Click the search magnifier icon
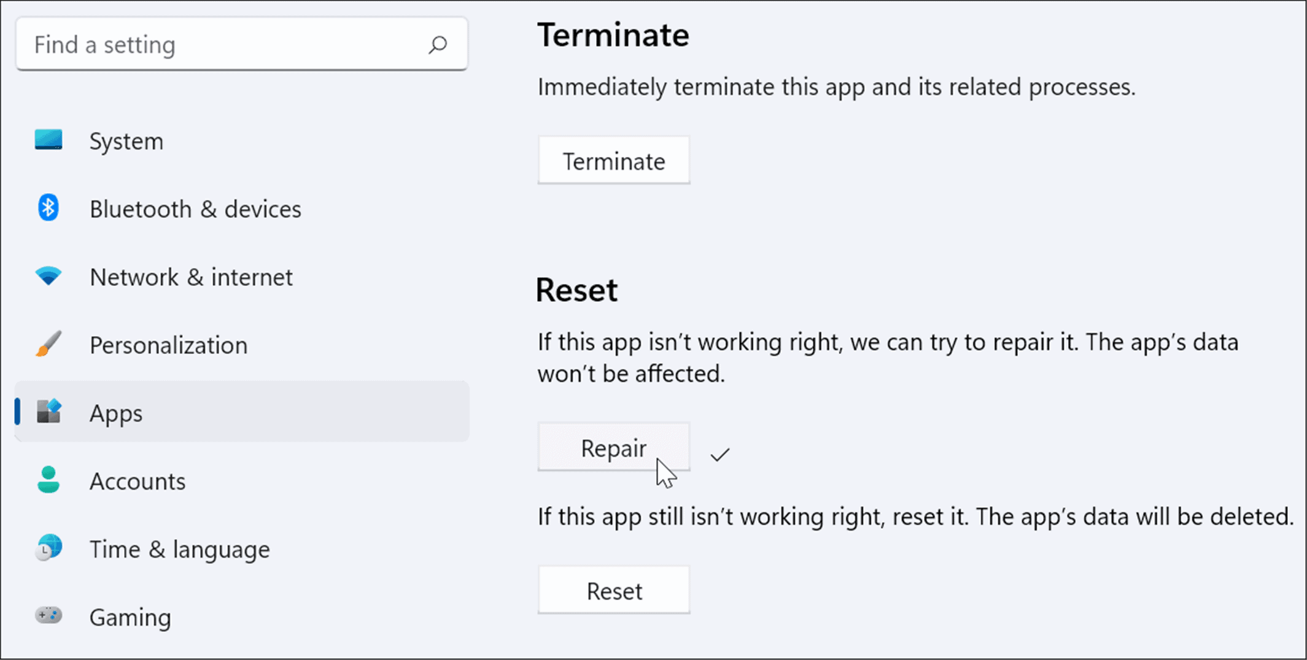This screenshot has width=1307, height=660. pyautogui.click(x=438, y=44)
